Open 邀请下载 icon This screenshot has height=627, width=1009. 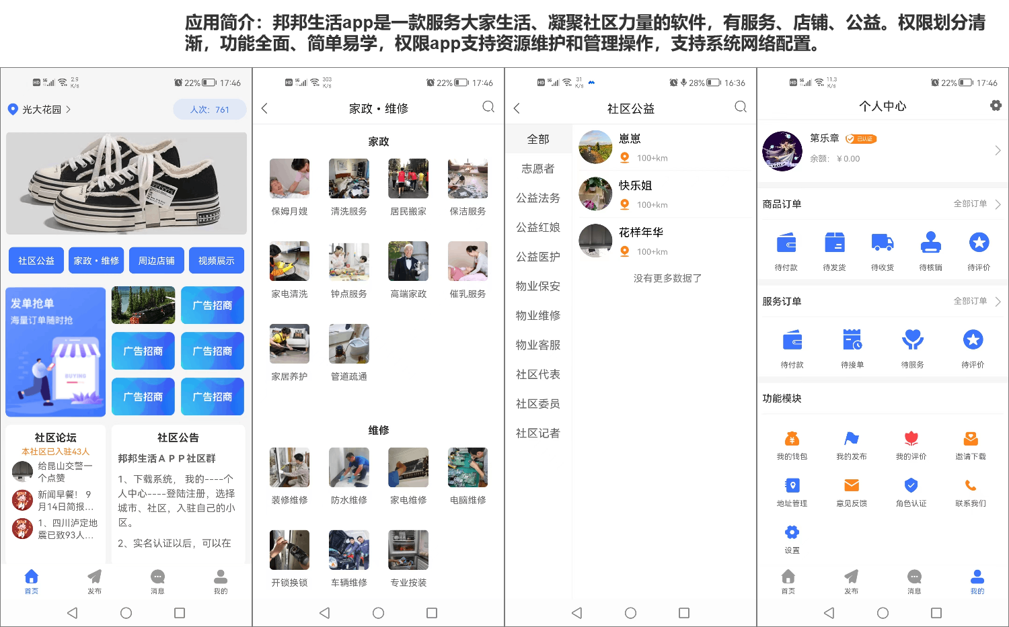click(971, 439)
